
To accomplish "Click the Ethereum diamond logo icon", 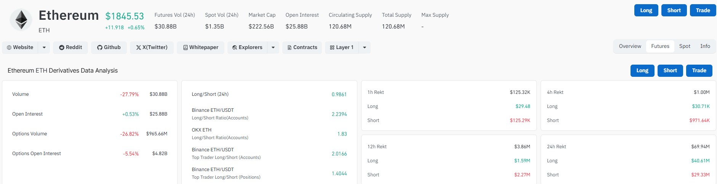I will click(x=21, y=20).
